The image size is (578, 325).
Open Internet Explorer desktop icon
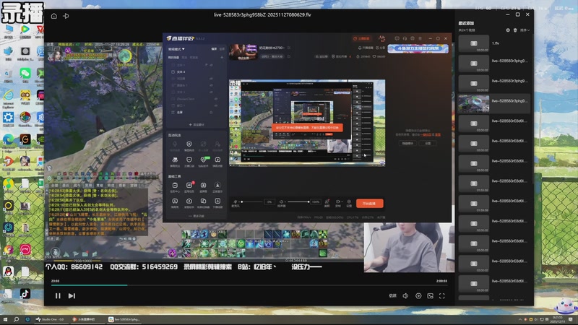pyautogui.click(x=8, y=95)
